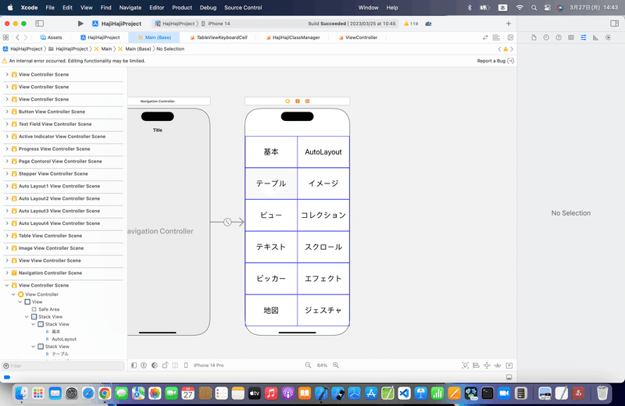
Task: Toggle canvas appearance light/dark
Action: (x=155, y=365)
